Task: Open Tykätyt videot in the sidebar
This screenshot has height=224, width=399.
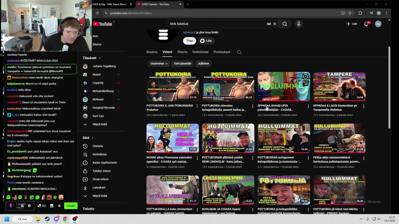Action: pos(101,171)
